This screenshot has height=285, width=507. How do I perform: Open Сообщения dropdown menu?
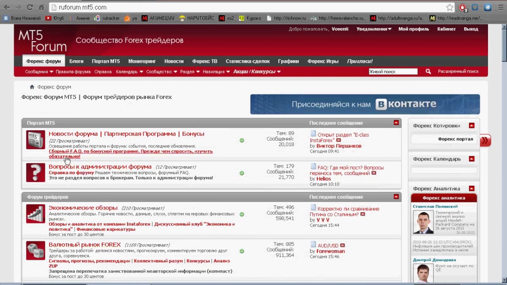pyautogui.click(x=39, y=72)
